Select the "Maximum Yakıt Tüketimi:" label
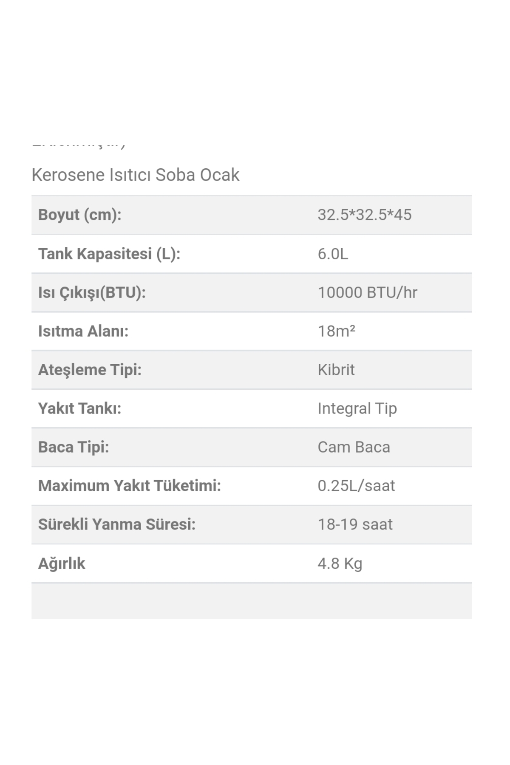The width and height of the screenshot is (510, 765). pos(130,486)
